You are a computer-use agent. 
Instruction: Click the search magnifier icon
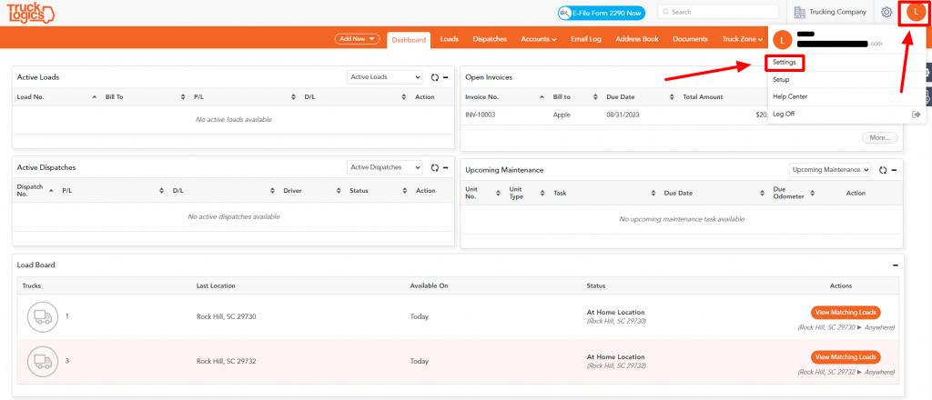point(666,12)
